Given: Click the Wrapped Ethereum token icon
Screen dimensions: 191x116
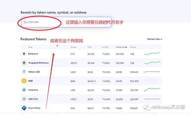Looking at the screenshot, I should (24, 63).
